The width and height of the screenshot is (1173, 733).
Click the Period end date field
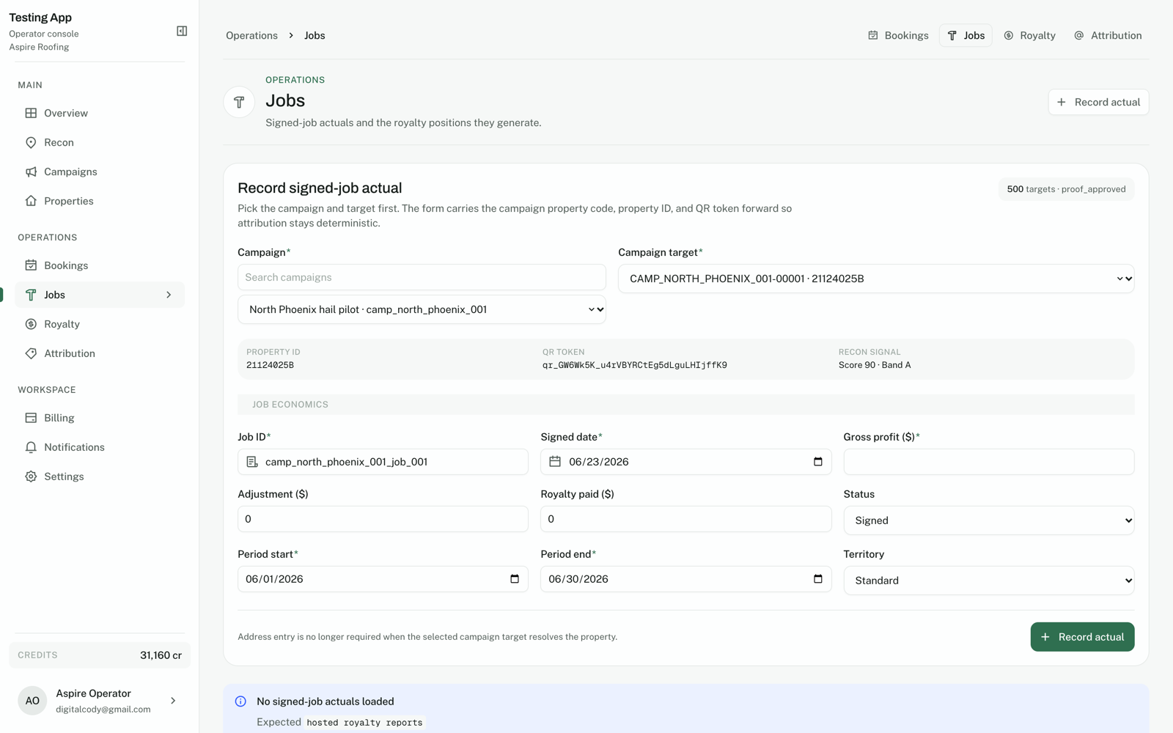pyautogui.click(x=685, y=579)
